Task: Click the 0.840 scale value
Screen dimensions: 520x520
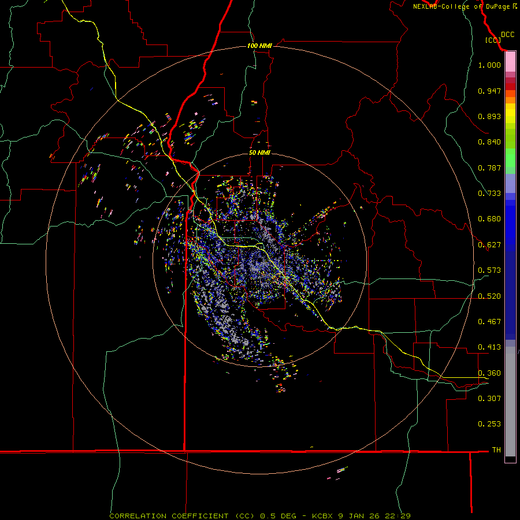Action: point(489,142)
